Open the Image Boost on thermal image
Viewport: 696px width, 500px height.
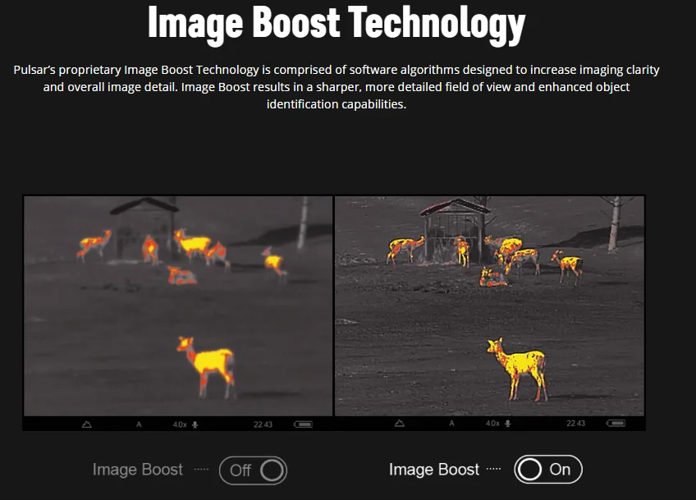(490, 306)
